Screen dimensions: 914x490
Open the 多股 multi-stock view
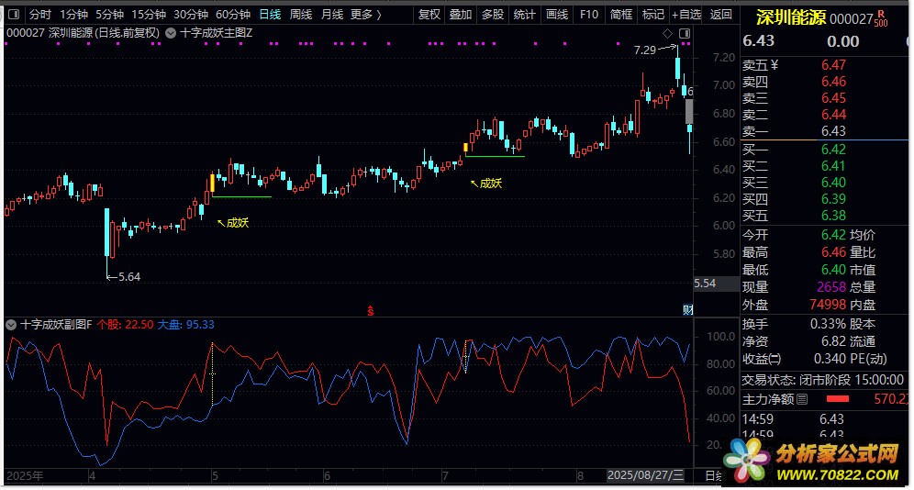[493, 14]
